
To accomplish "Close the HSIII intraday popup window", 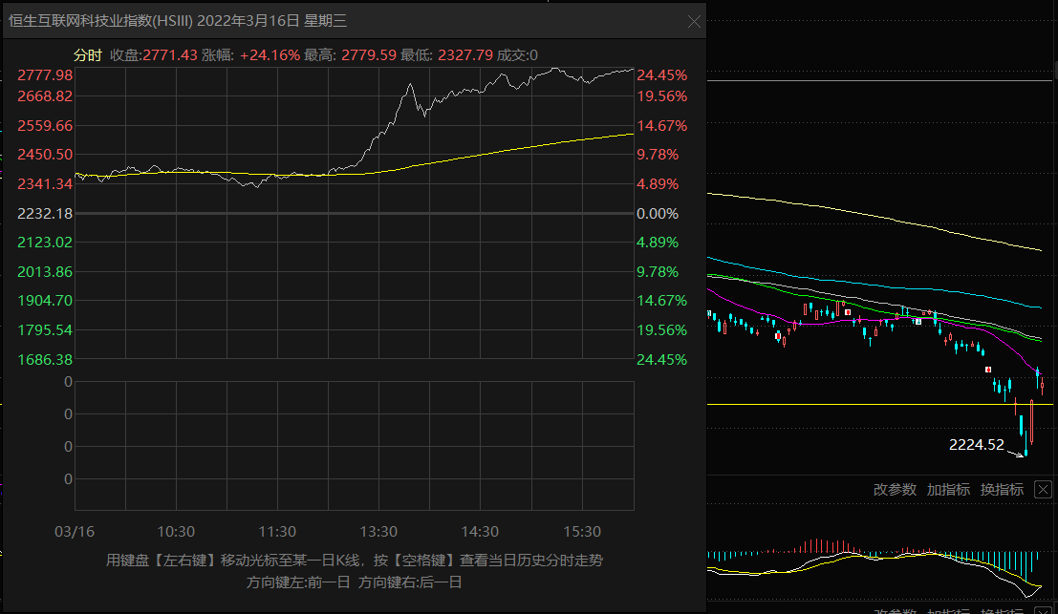I will point(694,22).
